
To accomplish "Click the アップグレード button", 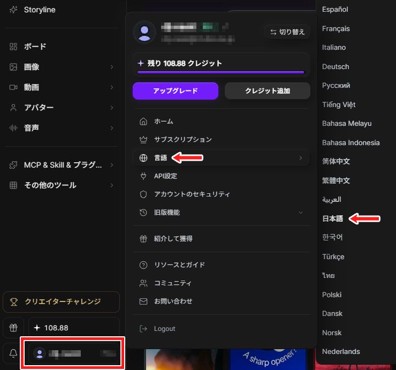I will click(x=176, y=91).
